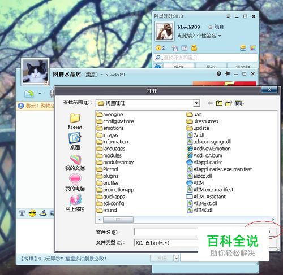Select the Pictool folder
This screenshot has height=275, width=283.
click(x=107, y=169)
